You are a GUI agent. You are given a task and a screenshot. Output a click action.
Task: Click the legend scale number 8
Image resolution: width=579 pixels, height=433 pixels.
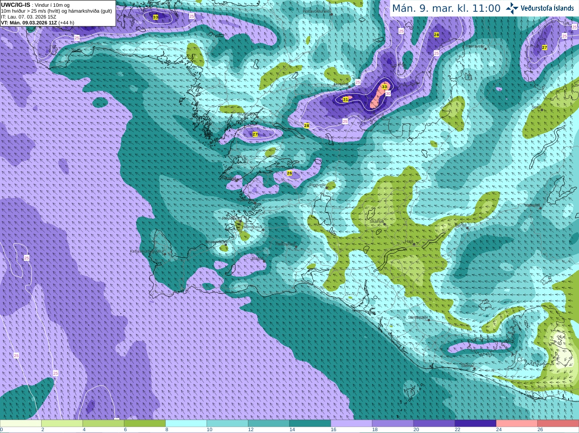(x=167, y=430)
